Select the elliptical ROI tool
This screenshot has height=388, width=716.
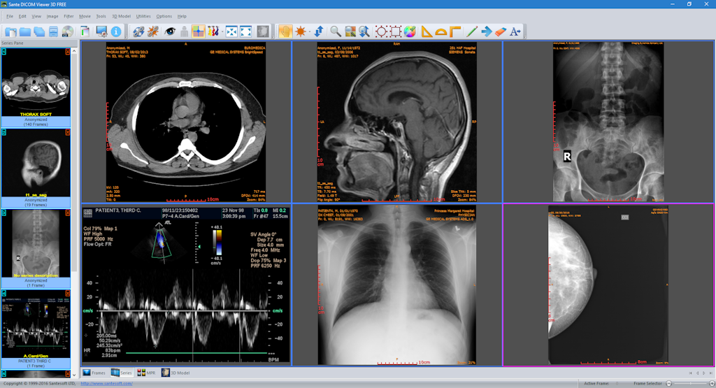pyautogui.click(x=381, y=31)
